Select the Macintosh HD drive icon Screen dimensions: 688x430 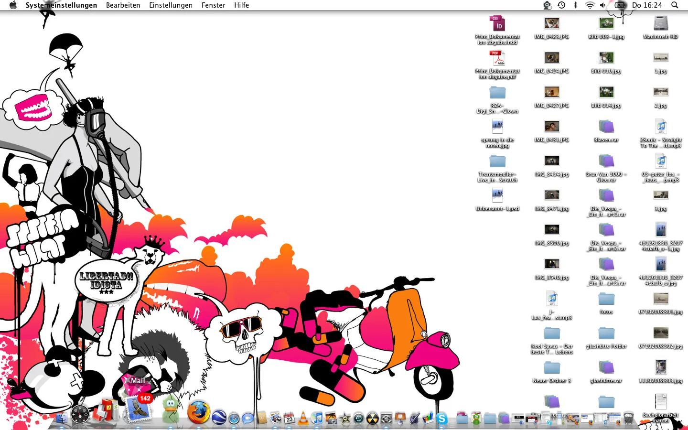pos(661,23)
